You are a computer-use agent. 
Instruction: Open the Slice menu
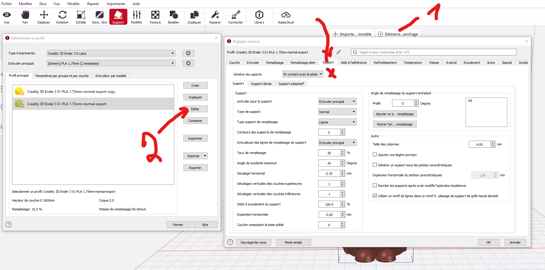coord(43,4)
